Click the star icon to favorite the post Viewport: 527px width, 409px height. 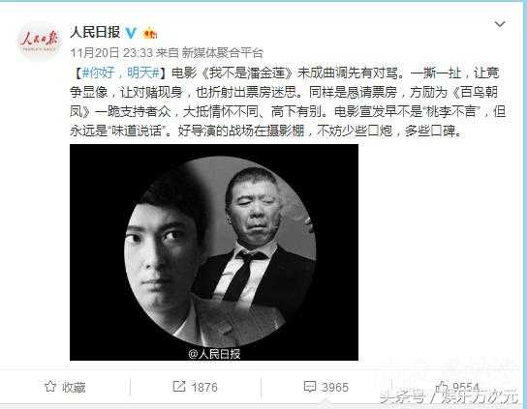tap(50, 387)
